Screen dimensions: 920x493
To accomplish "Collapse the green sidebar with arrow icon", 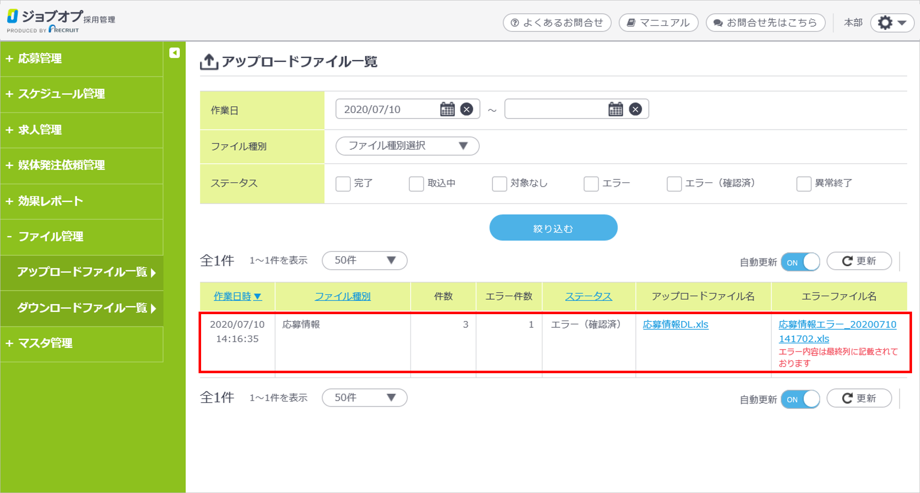I will (x=174, y=53).
